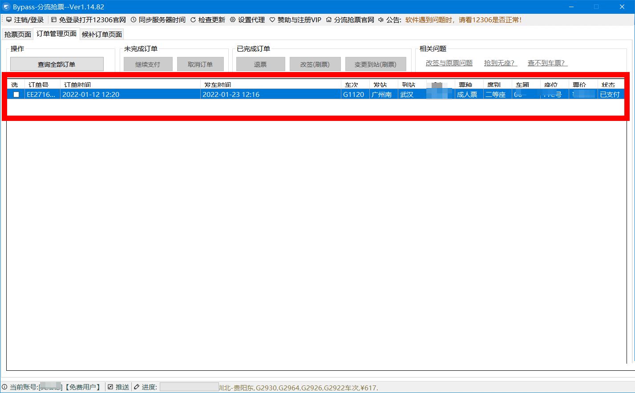Open the 抢到无座? help link

(500, 63)
